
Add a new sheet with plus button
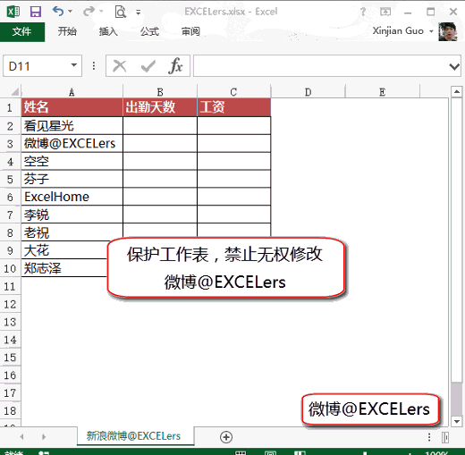pyautogui.click(x=226, y=437)
